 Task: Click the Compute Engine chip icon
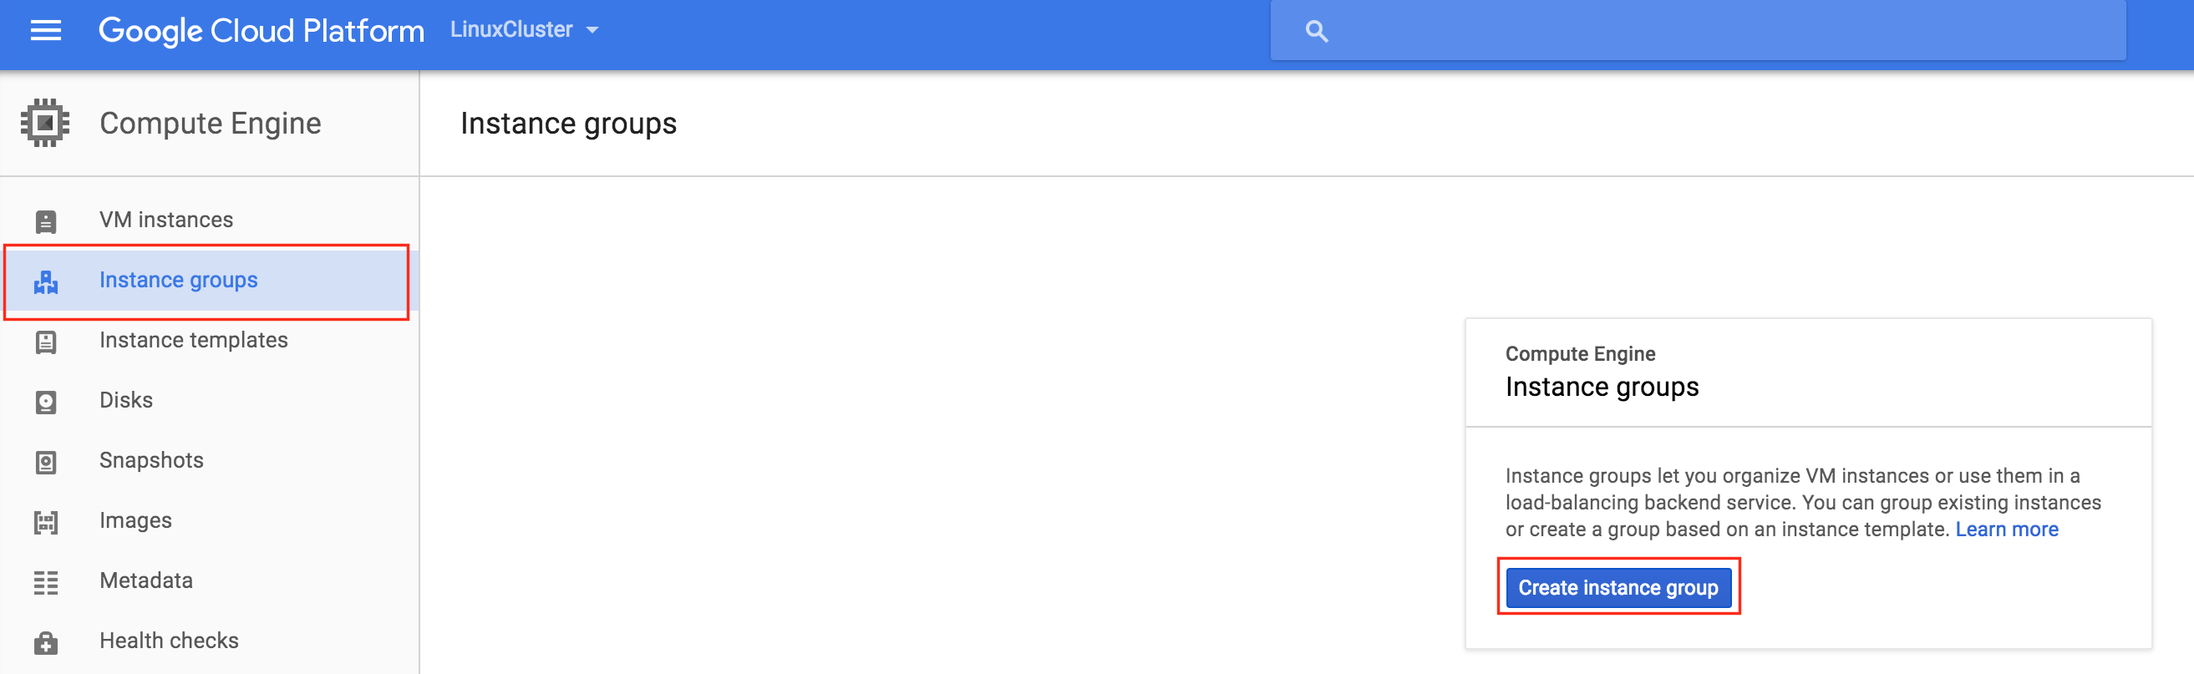pyautogui.click(x=45, y=124)
